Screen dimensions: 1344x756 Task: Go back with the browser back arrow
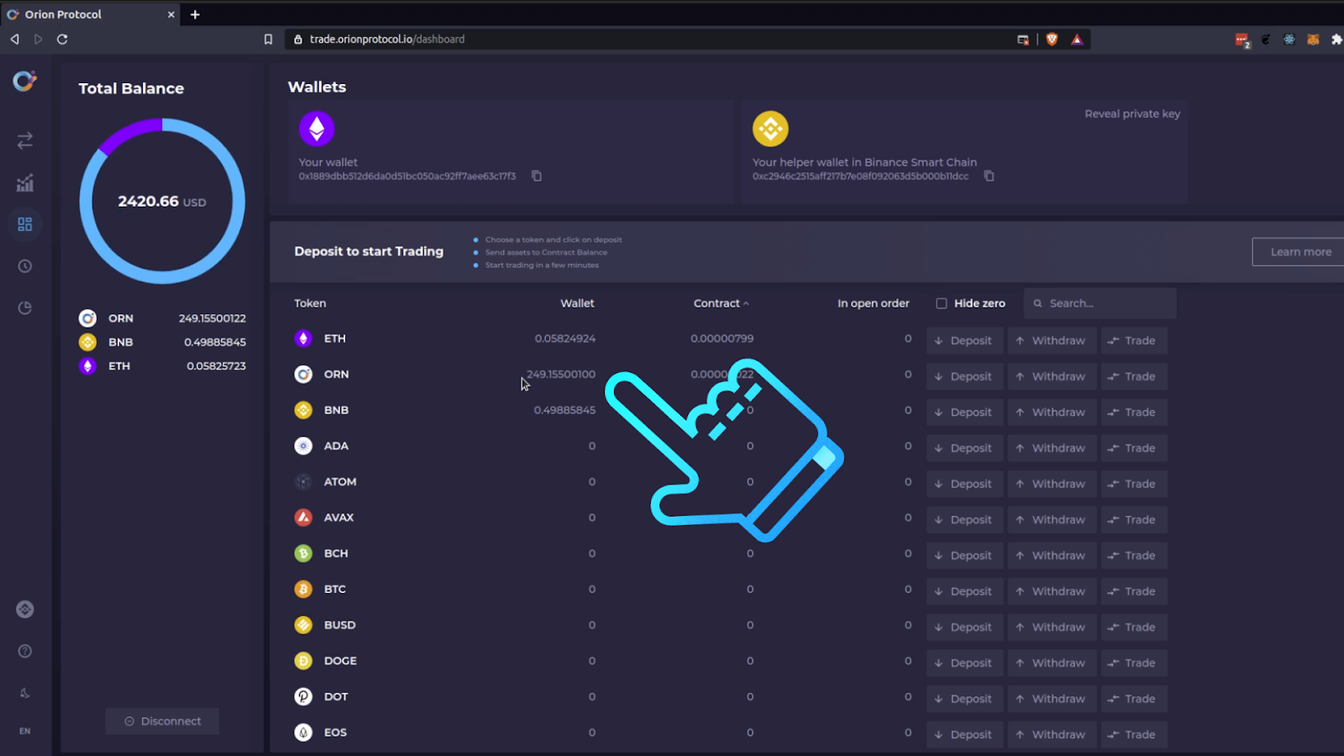(x=14, y=39)
